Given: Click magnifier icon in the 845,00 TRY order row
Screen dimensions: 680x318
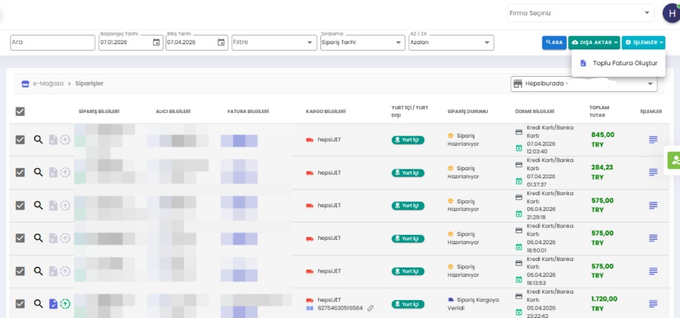Looking at the screenshot, I should coord(38,140).
